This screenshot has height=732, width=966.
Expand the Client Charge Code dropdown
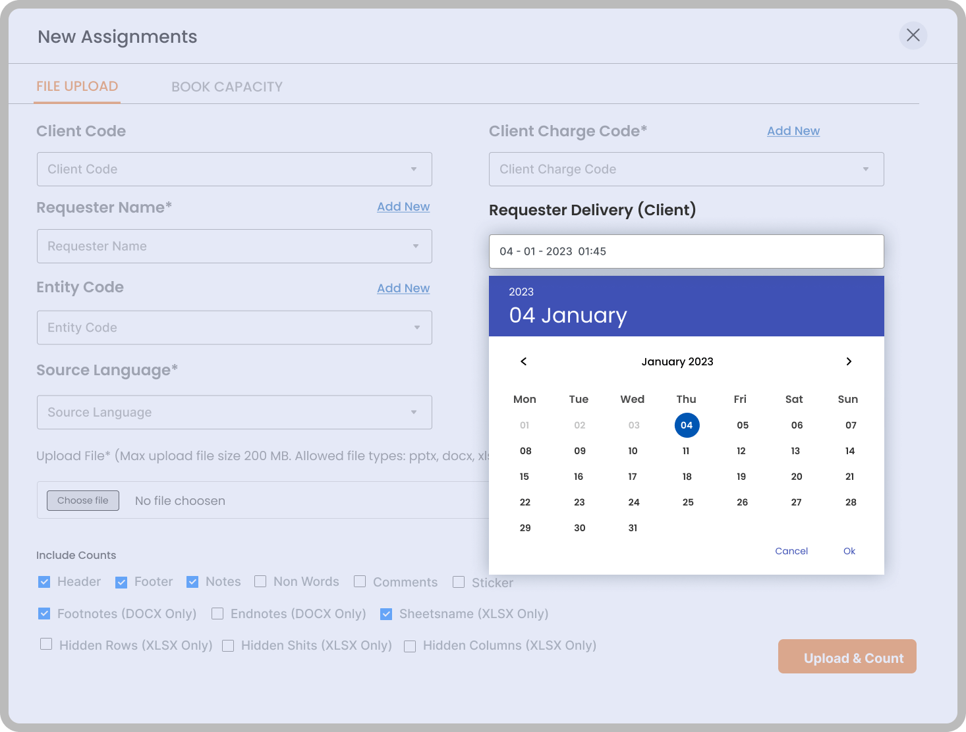tap(686, 169)
